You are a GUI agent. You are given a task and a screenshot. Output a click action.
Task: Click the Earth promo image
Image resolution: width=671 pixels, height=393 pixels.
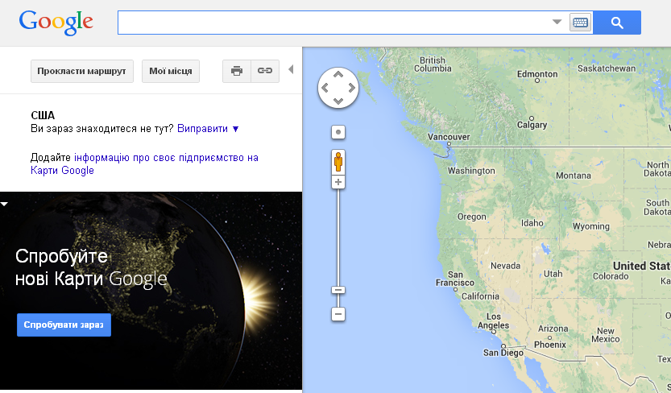[x=151, y=291]
